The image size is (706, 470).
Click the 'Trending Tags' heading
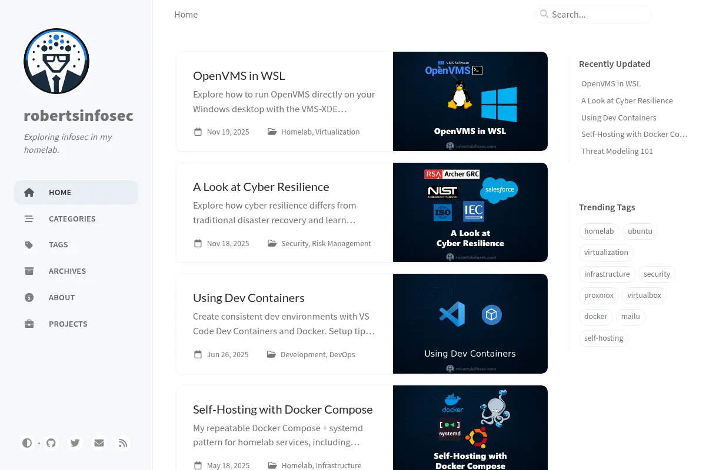click(x=607, y=207)
